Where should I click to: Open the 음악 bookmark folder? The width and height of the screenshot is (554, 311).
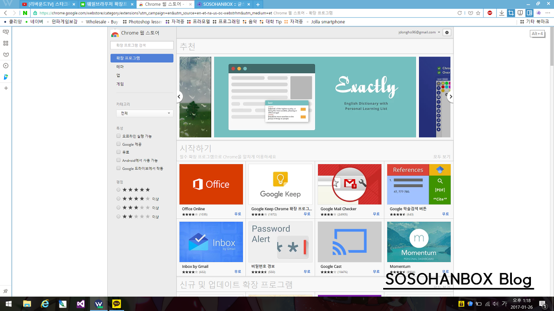tap(250, 22)
